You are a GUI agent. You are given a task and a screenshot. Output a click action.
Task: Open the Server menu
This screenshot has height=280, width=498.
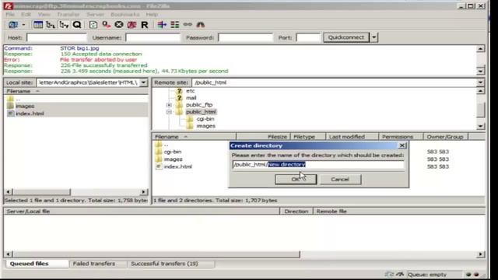(x=95, y=15)
